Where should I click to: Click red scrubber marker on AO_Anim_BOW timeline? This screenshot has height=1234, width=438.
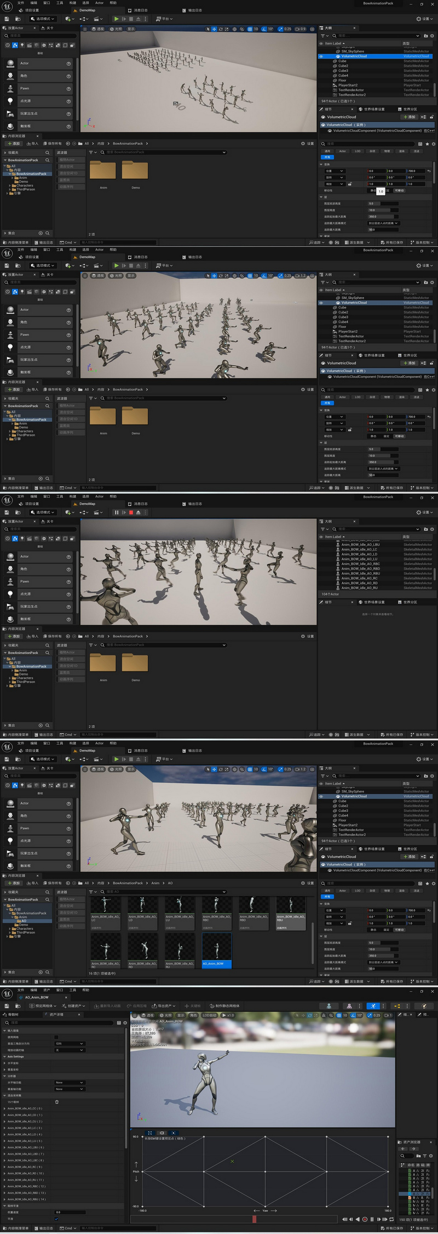click(x=254, y=1219)
